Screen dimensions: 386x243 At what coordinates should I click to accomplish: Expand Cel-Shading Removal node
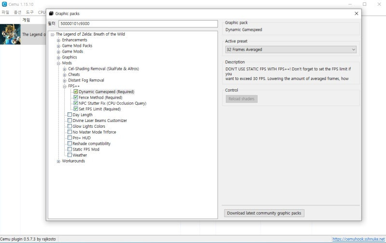[x=65, y=69]
